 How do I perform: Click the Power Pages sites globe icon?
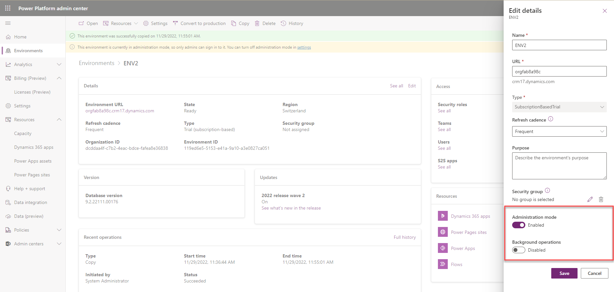[443, 232]
